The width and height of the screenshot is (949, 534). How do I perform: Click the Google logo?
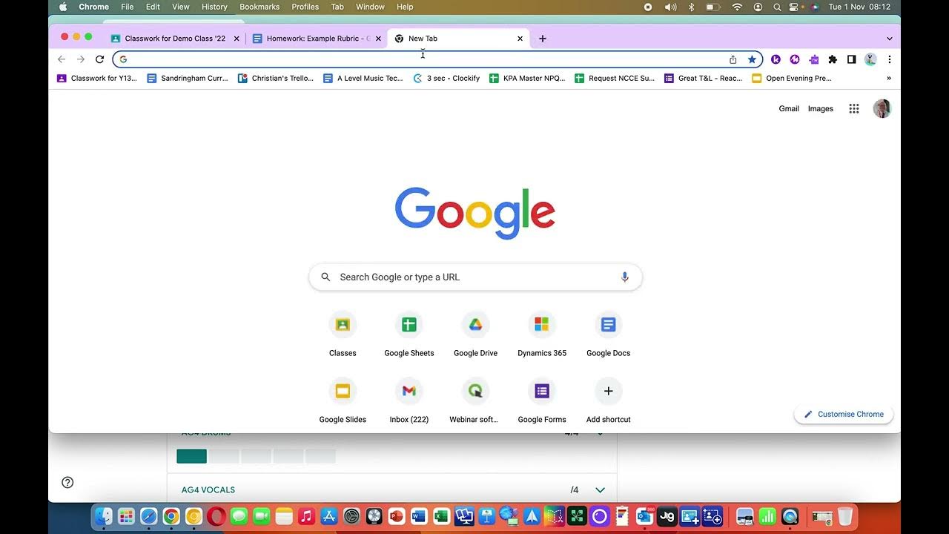(475, 213)
